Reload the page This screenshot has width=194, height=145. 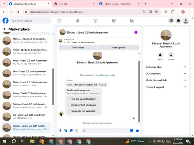[18, 12]
